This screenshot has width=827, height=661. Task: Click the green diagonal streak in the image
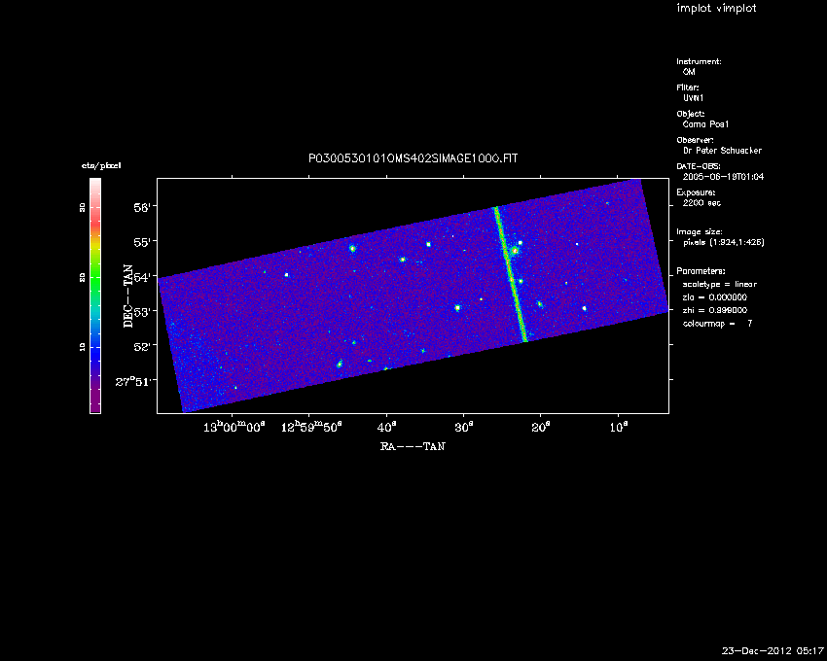coord(510,274)
